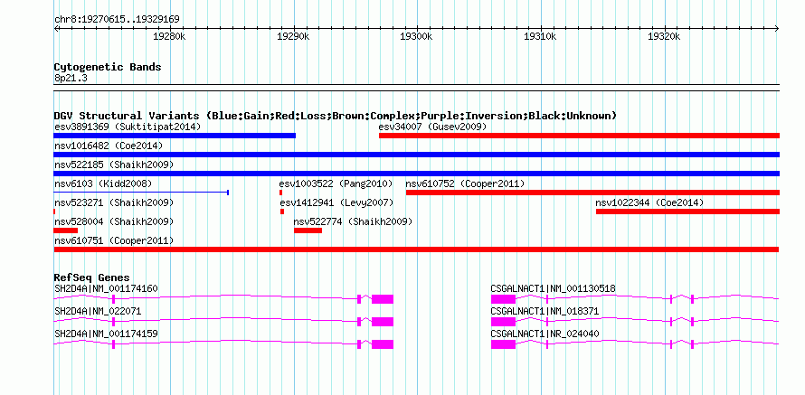
Task: Click the RefSeq Genes track title
Action: pos(91,277)
